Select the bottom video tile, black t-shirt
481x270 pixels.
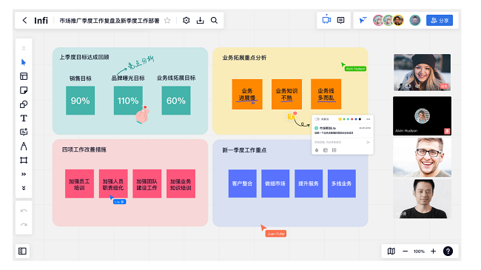[x=422, y=199]
